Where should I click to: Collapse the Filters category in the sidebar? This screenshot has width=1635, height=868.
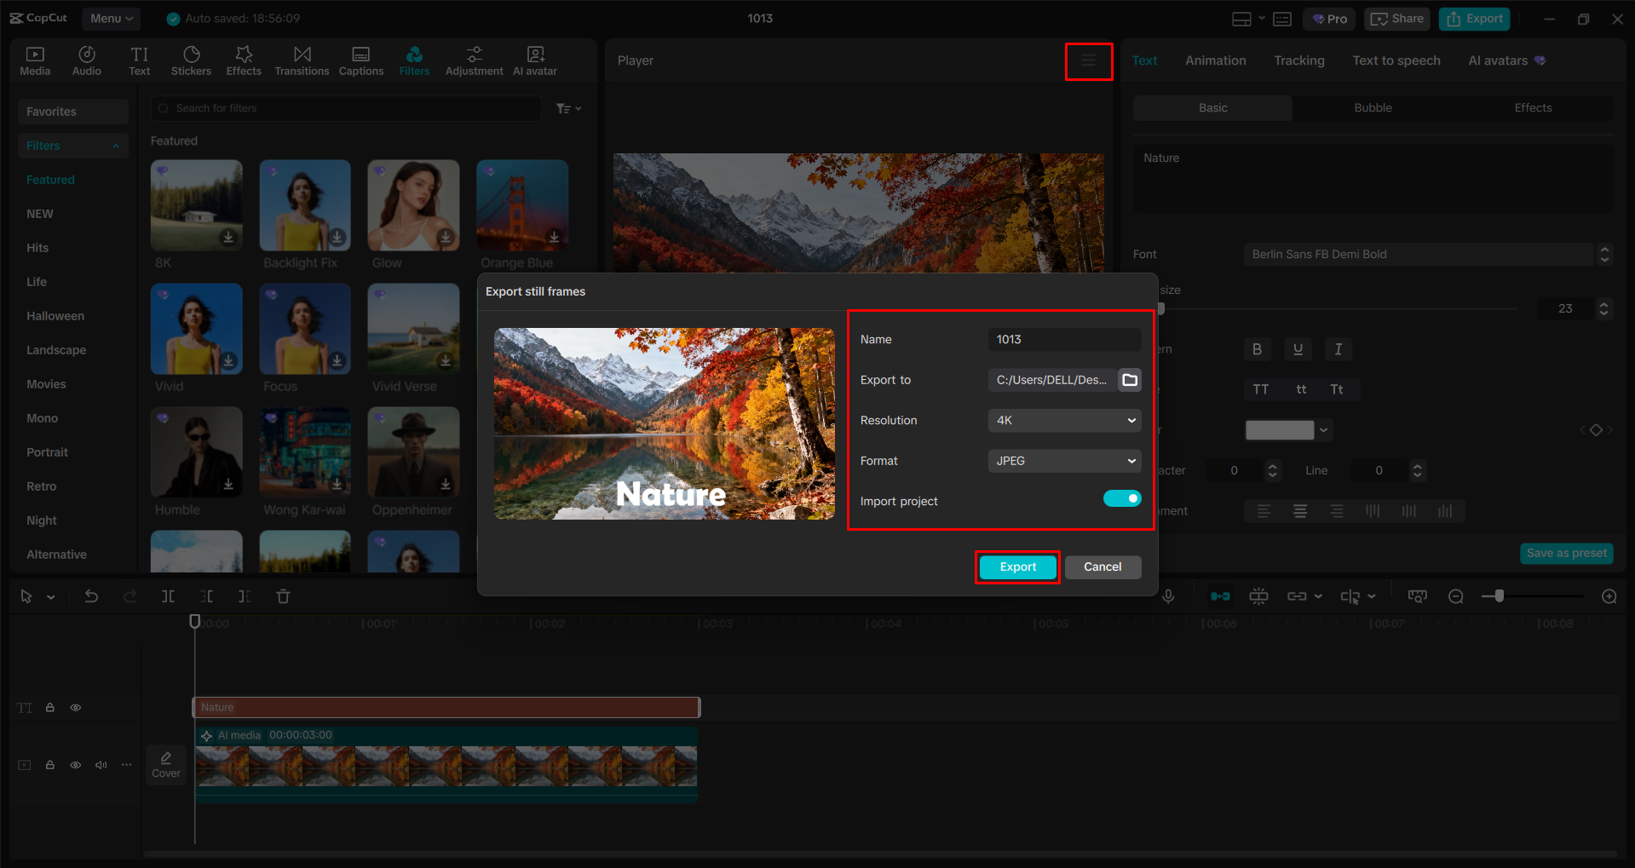[116, 145]
